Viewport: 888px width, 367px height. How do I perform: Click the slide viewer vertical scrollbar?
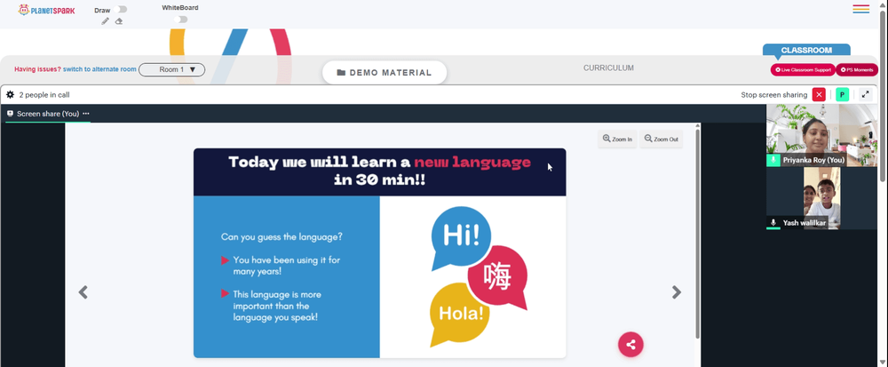[698, 232]
